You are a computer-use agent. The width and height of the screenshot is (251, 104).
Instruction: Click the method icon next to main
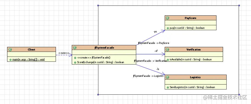tap(10, 60)
